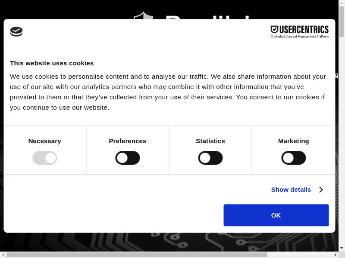
Task: Click the Statistics category label
Action: pyautogui.click(x=210, y=141)
